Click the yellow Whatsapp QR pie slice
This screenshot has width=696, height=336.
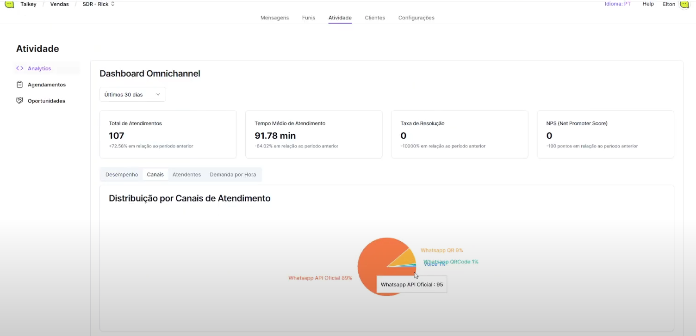click(405, 258)
